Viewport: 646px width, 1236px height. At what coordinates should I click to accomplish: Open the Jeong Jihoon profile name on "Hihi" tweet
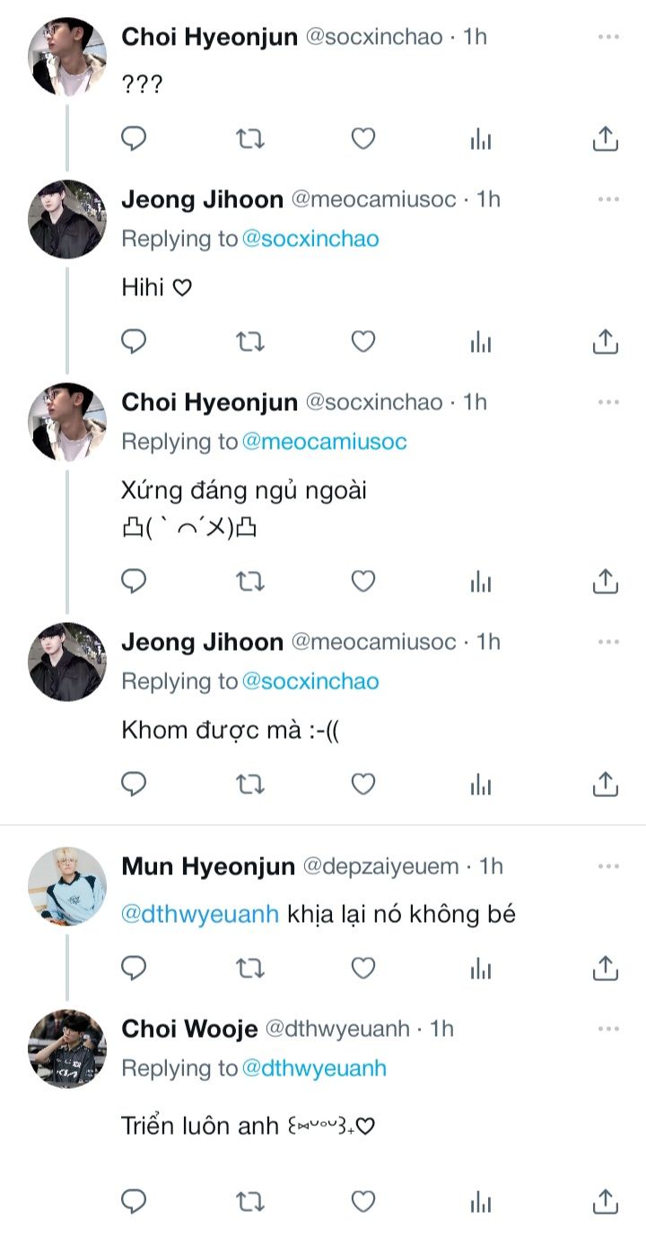click(202, 198)
